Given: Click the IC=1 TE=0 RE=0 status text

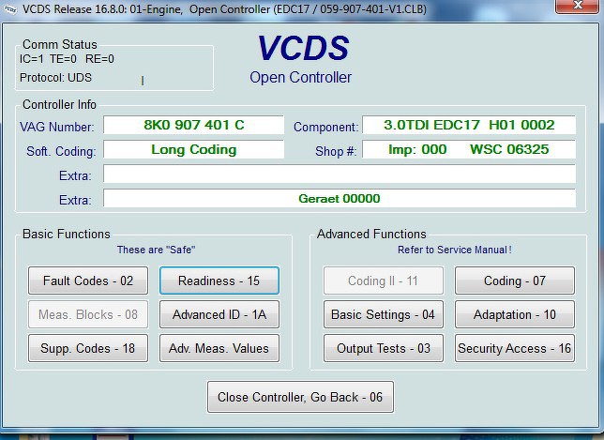Looking at the screenshot, I should coord(67,59).
